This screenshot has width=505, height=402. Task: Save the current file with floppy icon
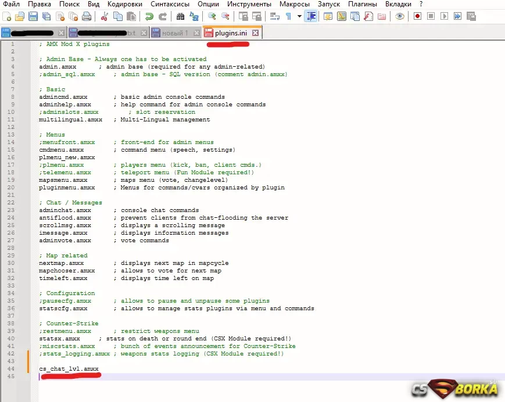click(x=33, y=16)
